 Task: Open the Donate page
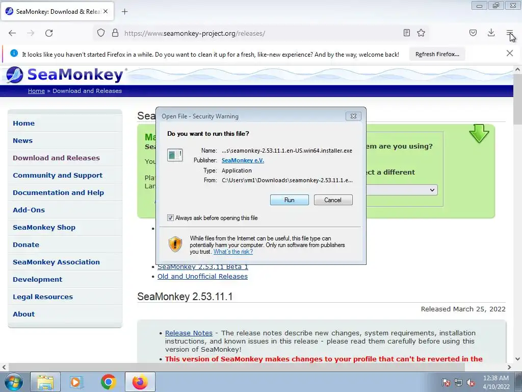pyautogui.click(x=26, y=244)
